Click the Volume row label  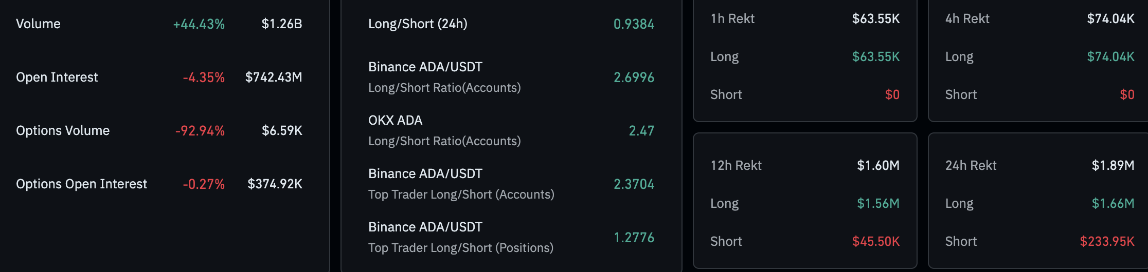point(38,24)
